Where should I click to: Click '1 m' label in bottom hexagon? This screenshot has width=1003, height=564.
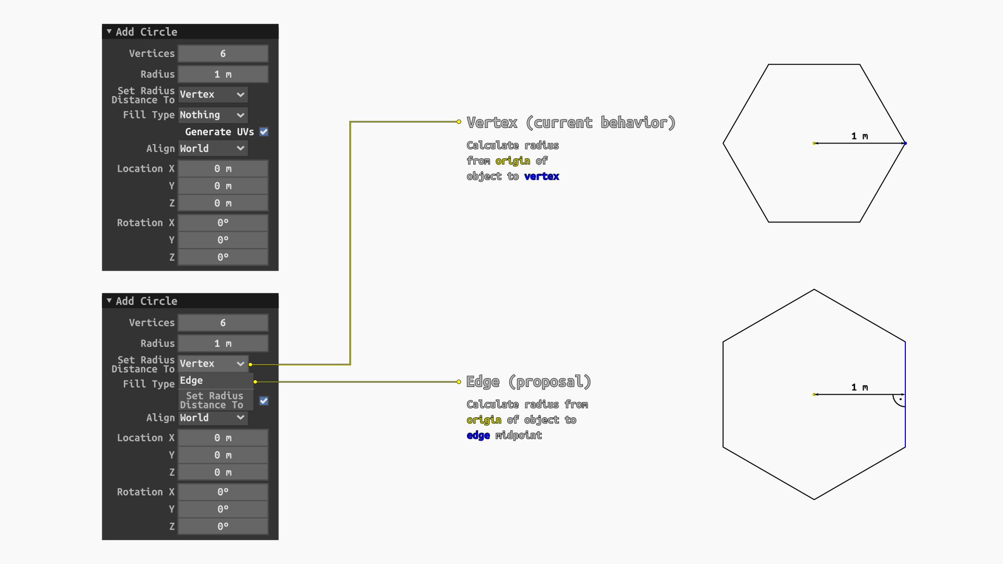point(859,387)
